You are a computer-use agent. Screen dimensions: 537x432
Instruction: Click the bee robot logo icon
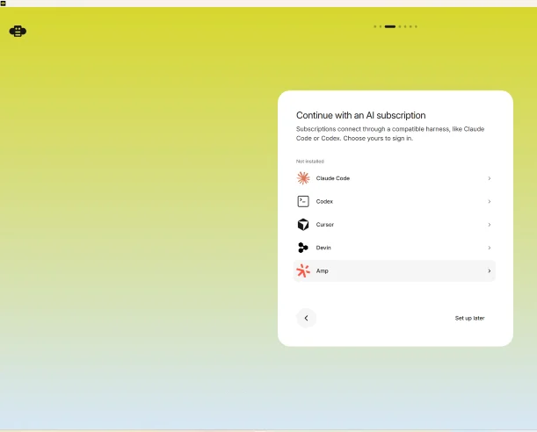tap(18, 31)
